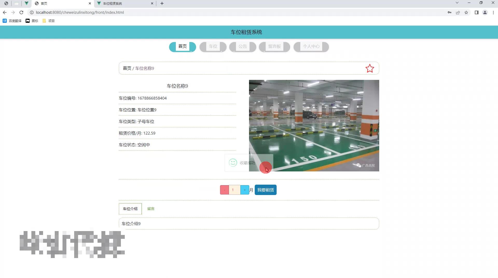Image resolution: width=498 pixels, height=278 pixels.
Task: Click the share icon next to address bar
Action: (458, 12)
